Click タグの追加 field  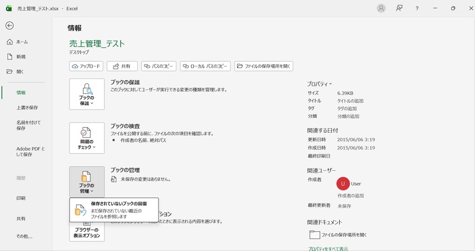(347, 109)
